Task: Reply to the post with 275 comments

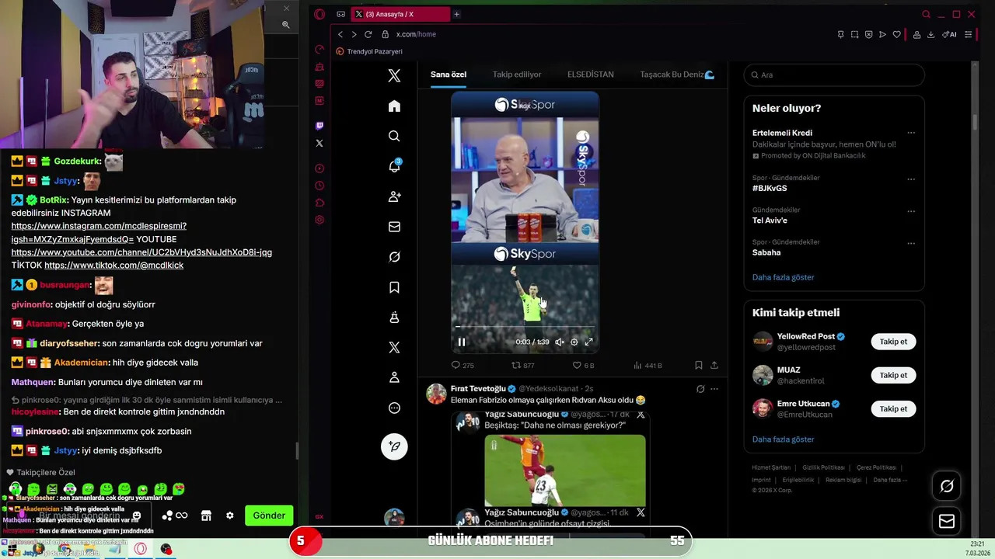Action: click(463, 365)
